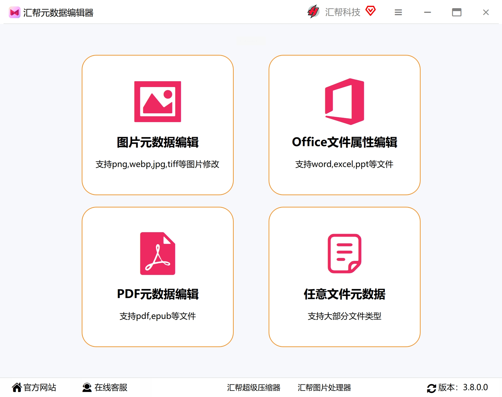Click 版本: 3.8.0.0 version text
Screen dimensions: 502x397
tap(463, 387)
